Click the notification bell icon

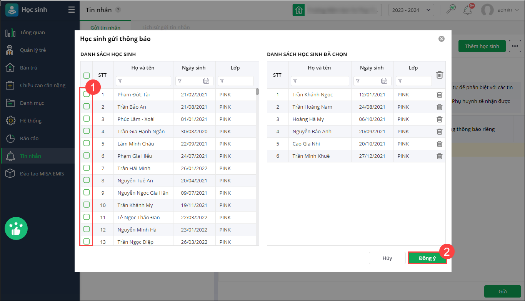468,10
